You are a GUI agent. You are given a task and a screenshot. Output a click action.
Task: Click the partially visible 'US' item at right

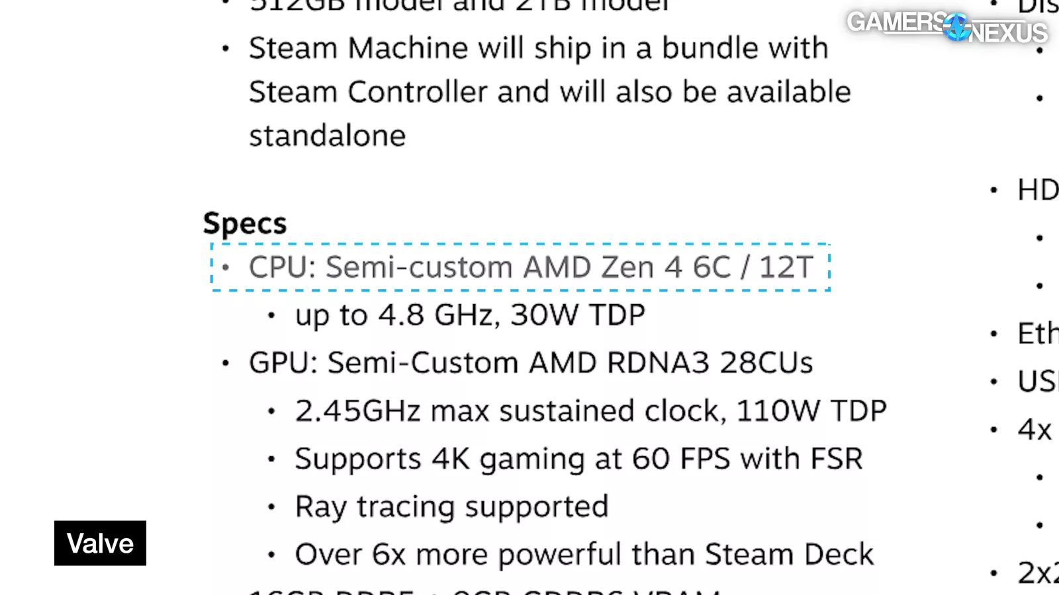point(1037,381)
